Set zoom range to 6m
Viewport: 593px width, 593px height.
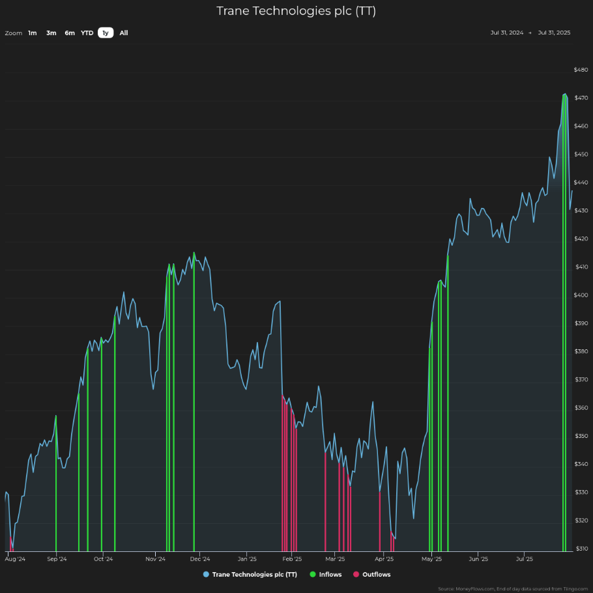coord(70,33)
